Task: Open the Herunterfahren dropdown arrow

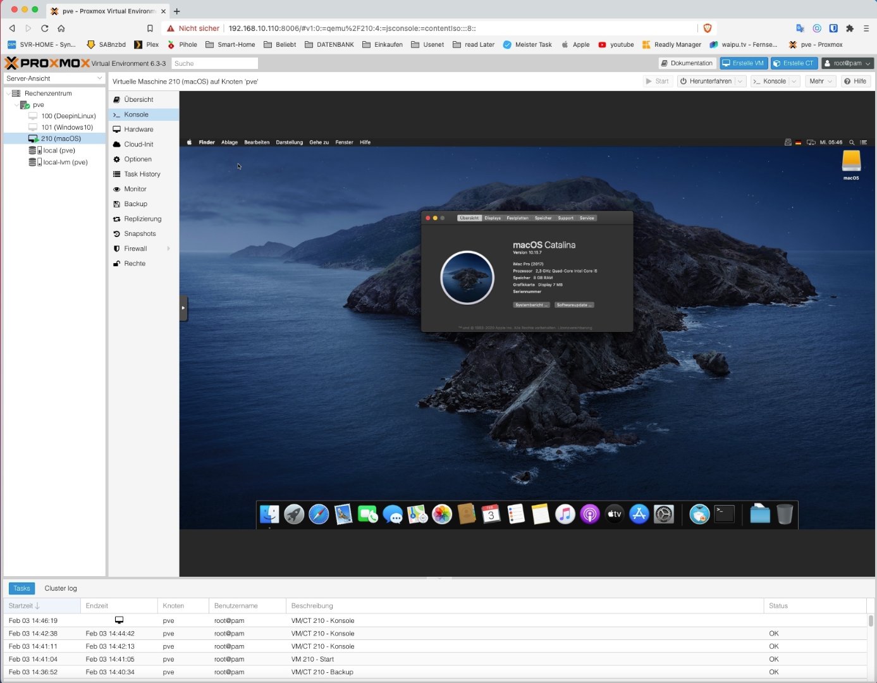Action: click(x=740, y=82)
